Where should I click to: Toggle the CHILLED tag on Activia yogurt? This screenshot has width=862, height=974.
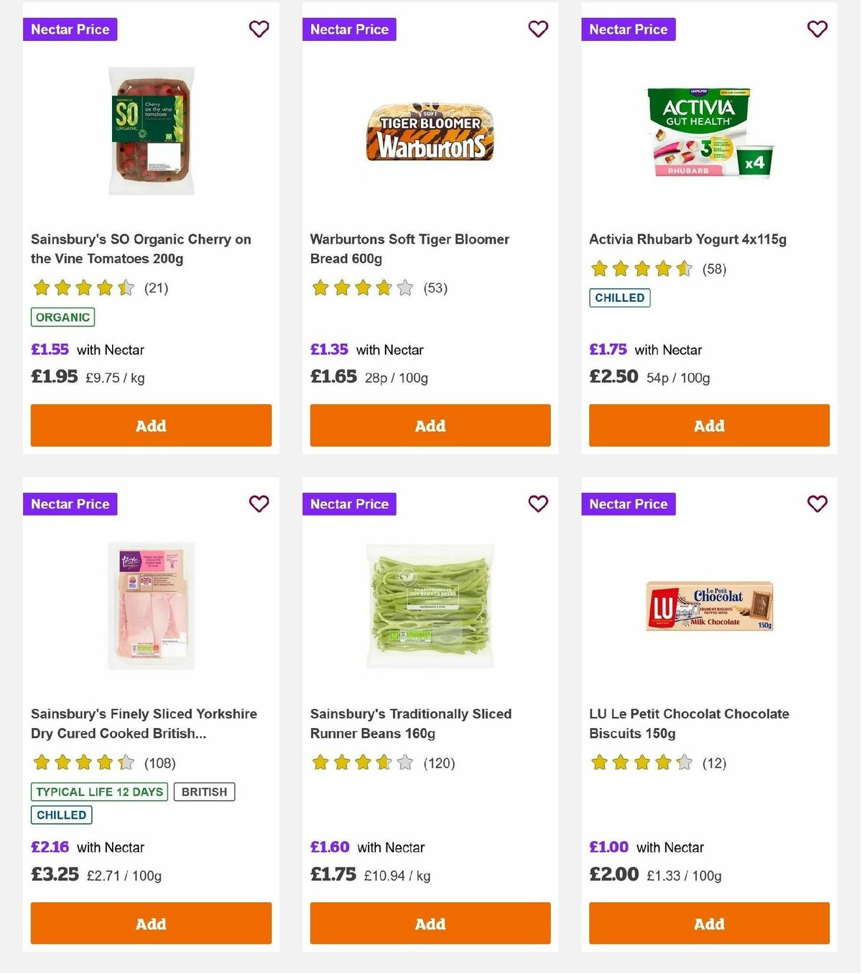pyautogui.click(x=619, y=297)
